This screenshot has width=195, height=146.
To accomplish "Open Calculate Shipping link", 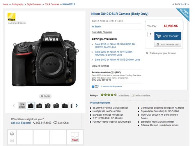I will (x=102, y=32).
